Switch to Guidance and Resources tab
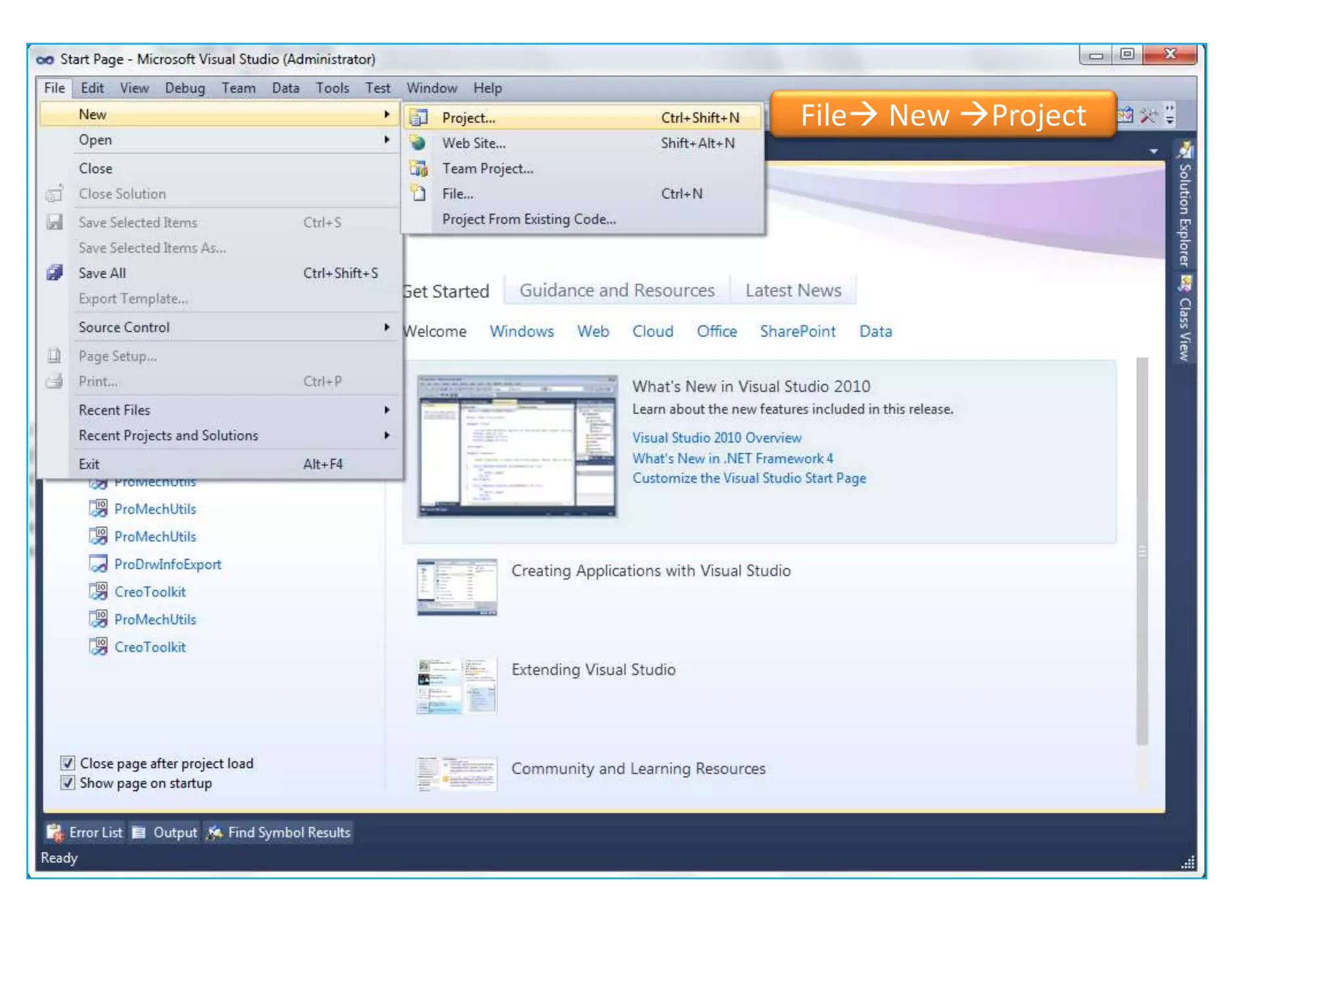1340x1005 pixels. (616, 291)
